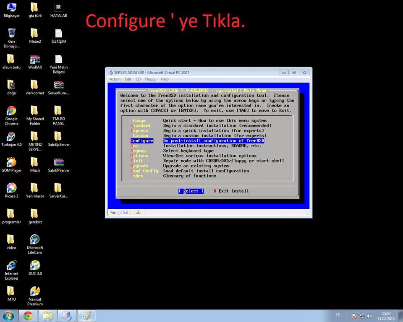Open the METİN2 SERVE... folder

click(x=35, y=141)
